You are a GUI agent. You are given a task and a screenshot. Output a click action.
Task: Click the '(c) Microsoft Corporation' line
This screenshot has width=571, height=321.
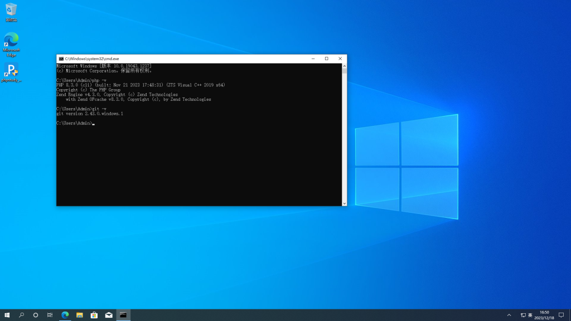coord(104,71)
